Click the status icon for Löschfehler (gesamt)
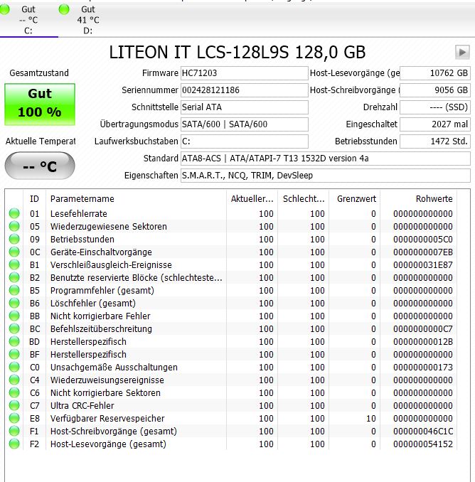The height and width of the screenshot is (482, 475). tap(14, 303)
